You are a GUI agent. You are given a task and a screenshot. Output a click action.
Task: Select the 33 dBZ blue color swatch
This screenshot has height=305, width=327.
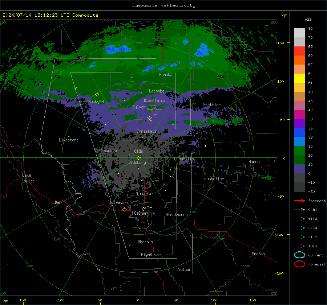pyautogui.click(x=299, y=132)
